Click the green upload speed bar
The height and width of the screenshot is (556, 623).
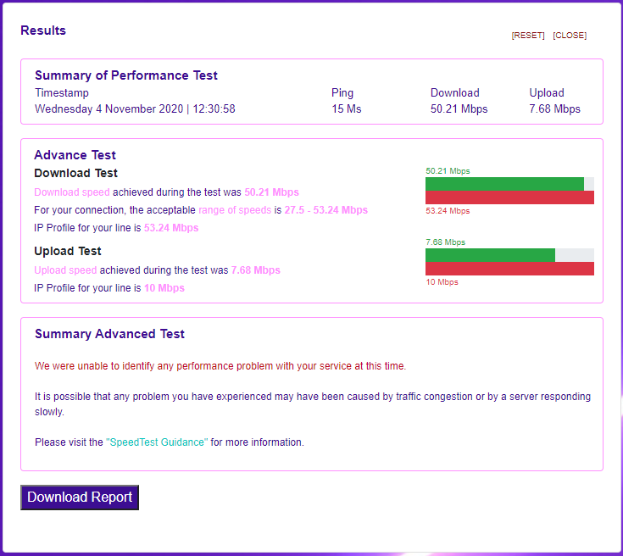490,255
